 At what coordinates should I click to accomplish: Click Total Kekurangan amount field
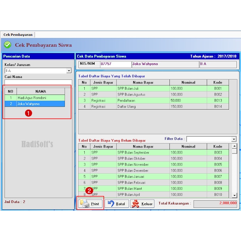[x=215, y=203]
